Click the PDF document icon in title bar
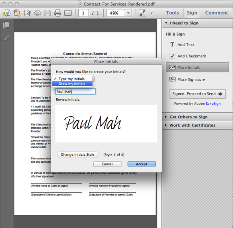Image resolution: width=233 pixels, height=228 pixels. coord(80,4)
